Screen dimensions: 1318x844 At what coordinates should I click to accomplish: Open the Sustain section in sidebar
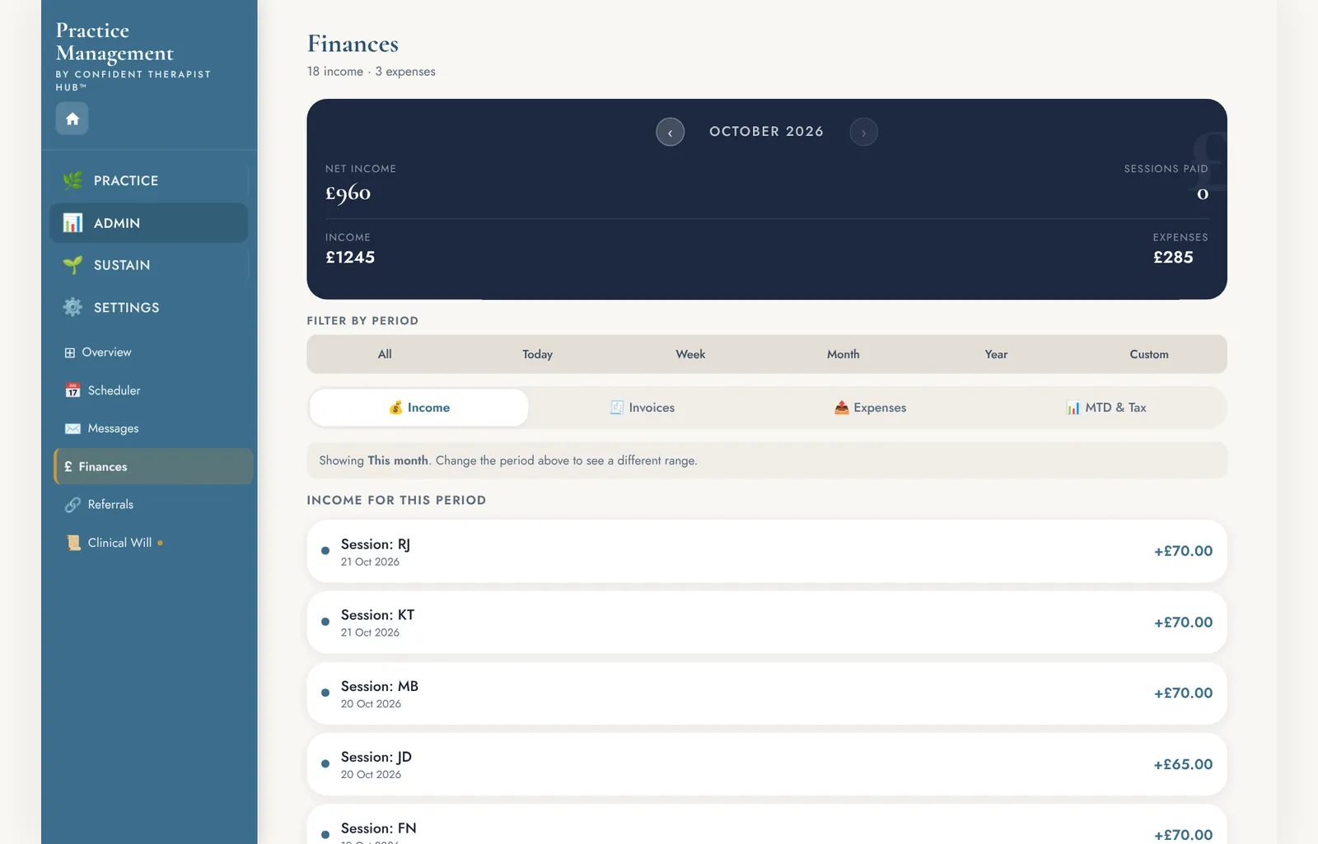148,265
